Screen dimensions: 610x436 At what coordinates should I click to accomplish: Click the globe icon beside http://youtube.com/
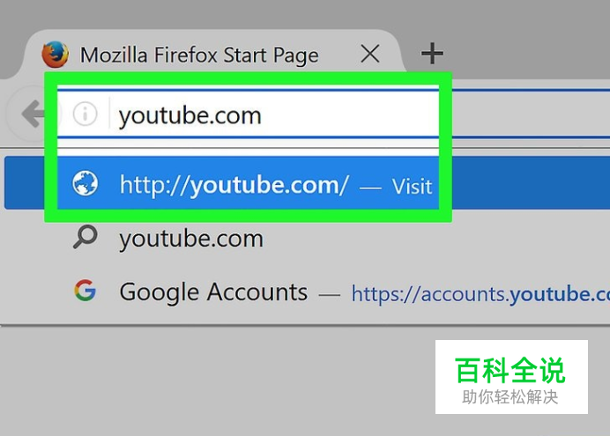point(86,183)
